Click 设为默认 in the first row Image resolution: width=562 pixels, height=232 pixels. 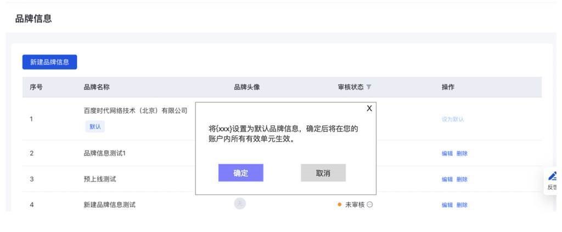453,119
